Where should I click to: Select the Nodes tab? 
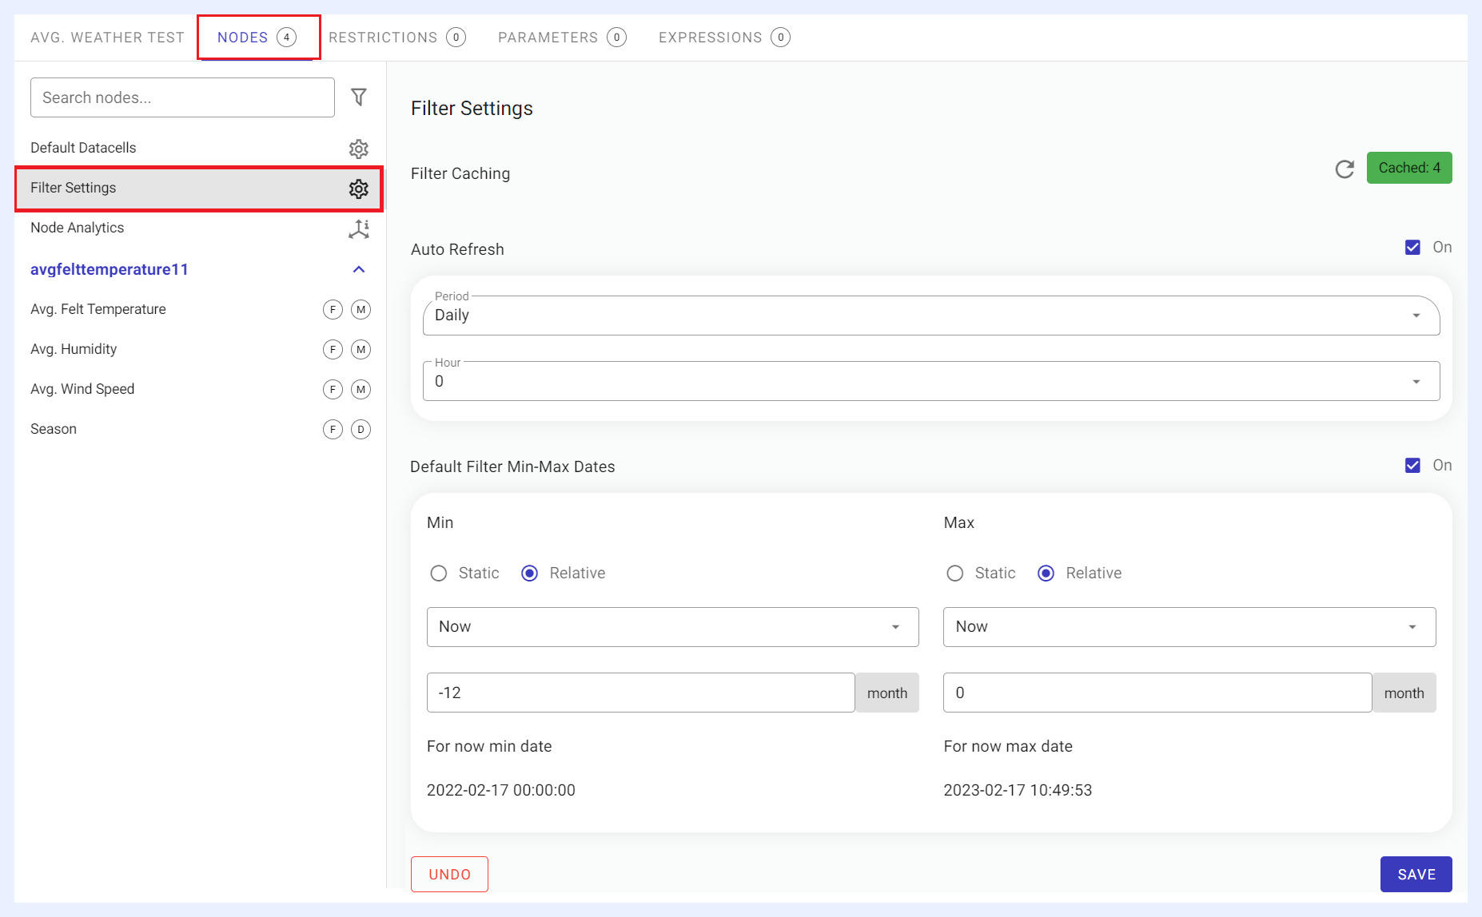[257, 38]
